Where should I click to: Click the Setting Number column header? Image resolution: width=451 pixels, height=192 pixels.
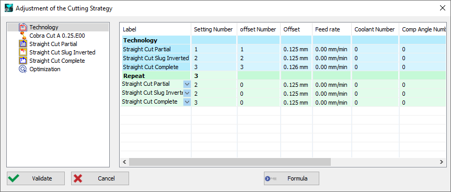tap(214, 29)
